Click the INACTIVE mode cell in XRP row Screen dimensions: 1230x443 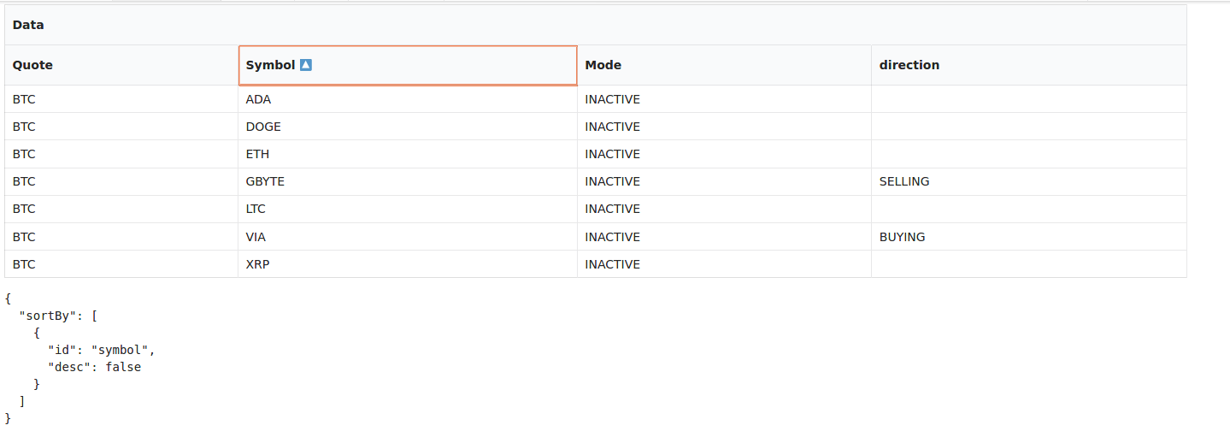[725, 264]
